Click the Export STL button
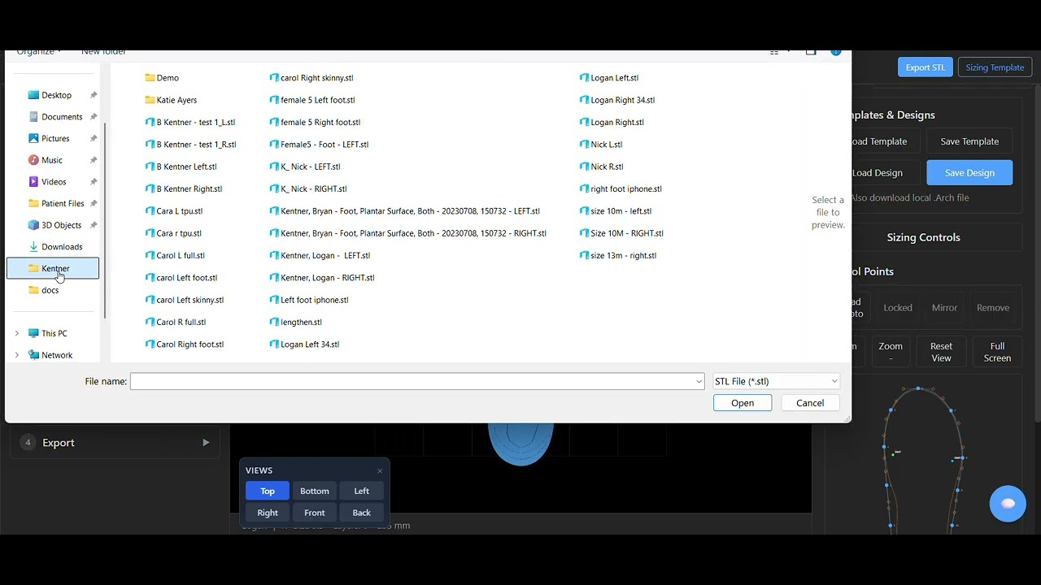Viewport: 1041px width, 585px height. point(926,67)
